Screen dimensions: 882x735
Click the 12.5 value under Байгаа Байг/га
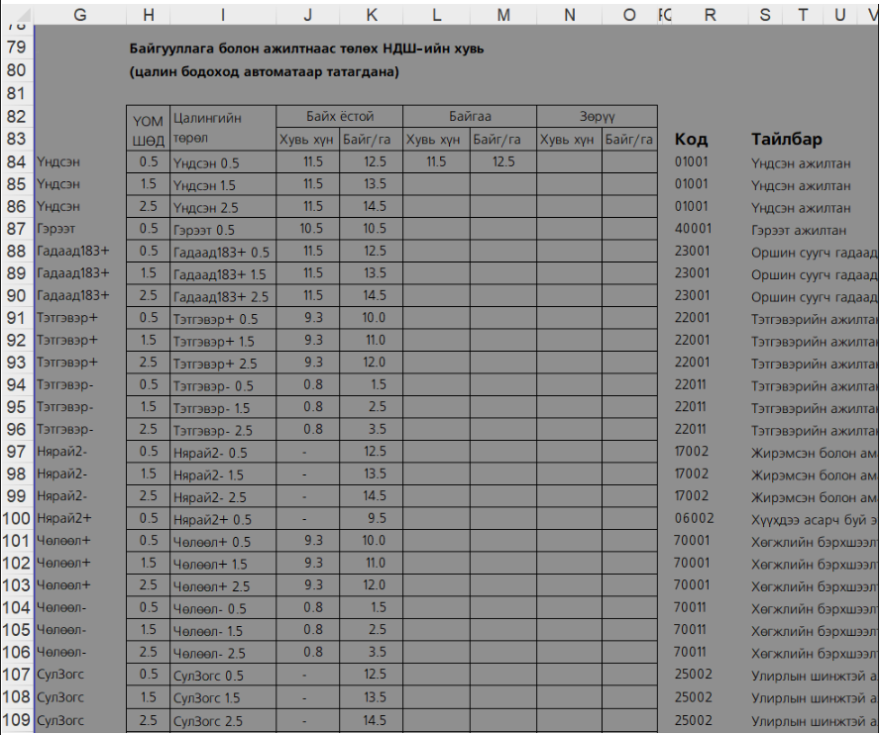[503, 161]
